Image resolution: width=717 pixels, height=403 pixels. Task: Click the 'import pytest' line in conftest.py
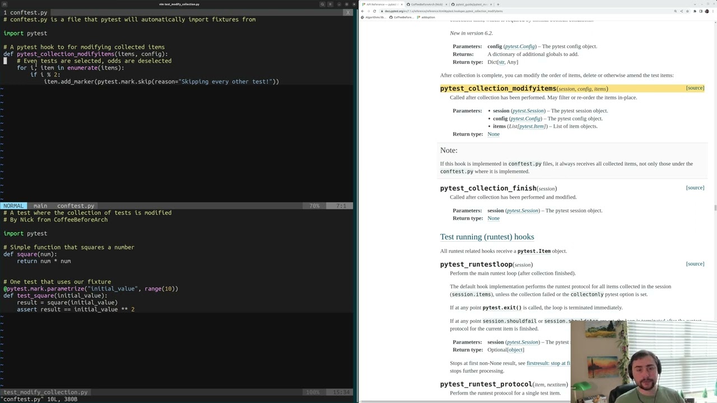click(25, 33)
